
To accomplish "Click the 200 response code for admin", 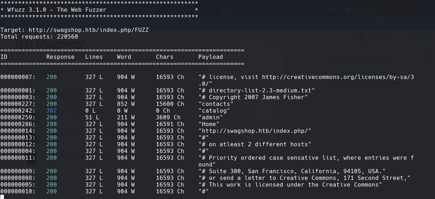I will click(x=52, y=117).
